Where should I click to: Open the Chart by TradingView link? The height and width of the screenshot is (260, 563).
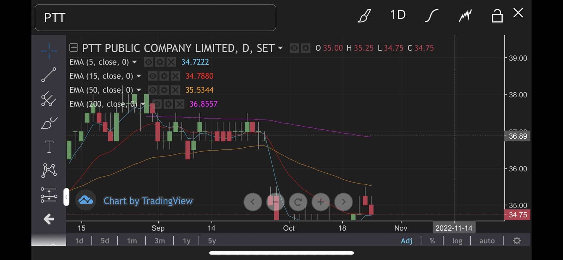pos(148,201)
